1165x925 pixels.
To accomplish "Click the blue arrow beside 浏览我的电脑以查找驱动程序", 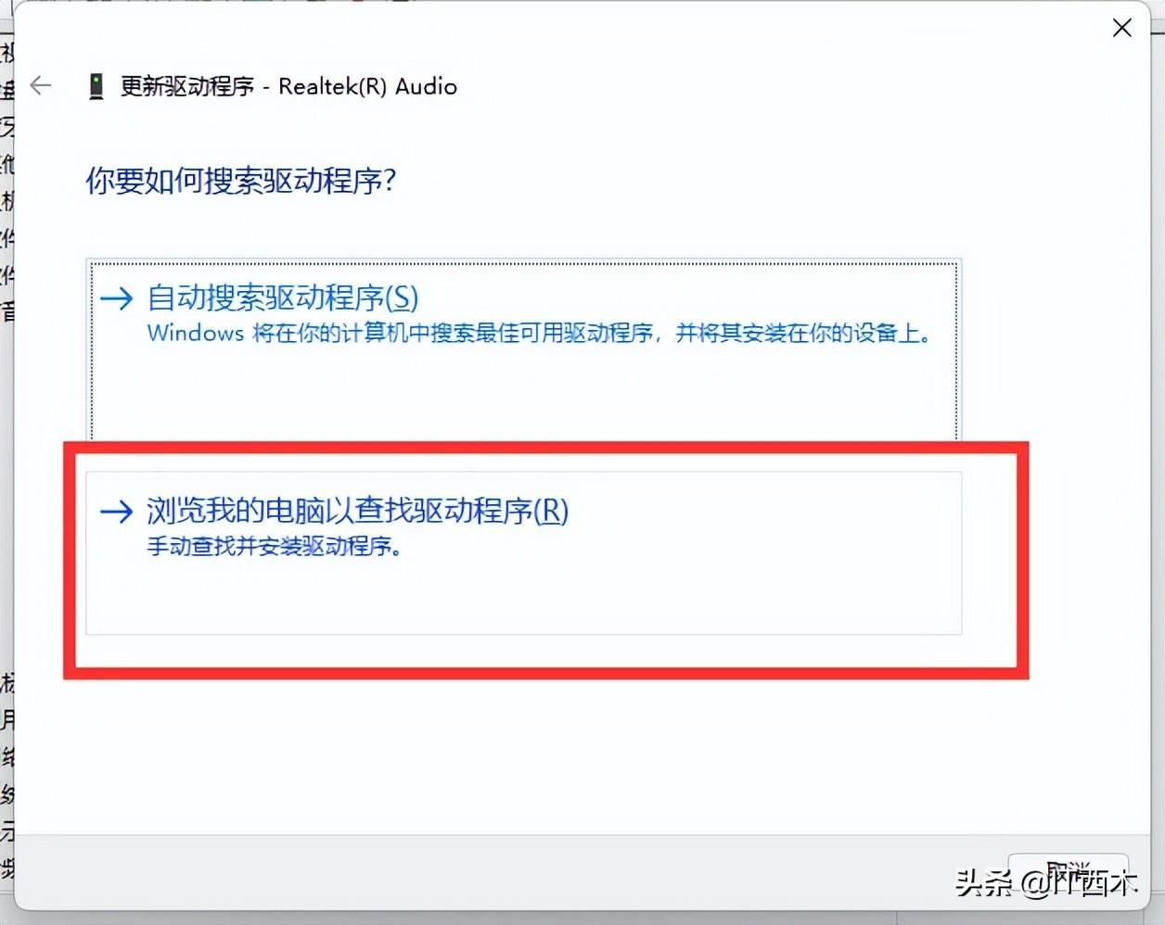I will click(117, 511).
